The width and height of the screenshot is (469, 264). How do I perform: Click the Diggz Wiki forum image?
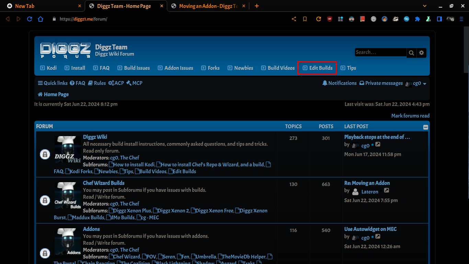point(68,150)
